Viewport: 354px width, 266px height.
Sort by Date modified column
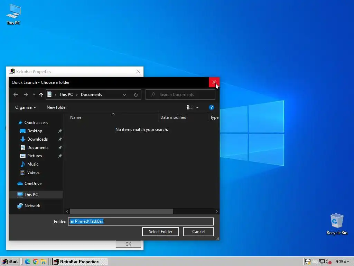click(173, 117)
